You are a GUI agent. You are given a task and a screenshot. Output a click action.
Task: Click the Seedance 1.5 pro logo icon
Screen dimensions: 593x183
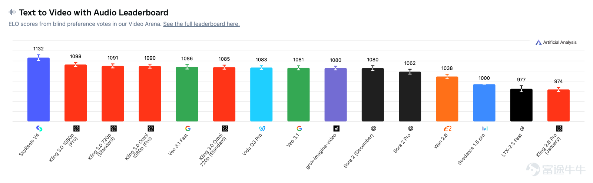485,129
